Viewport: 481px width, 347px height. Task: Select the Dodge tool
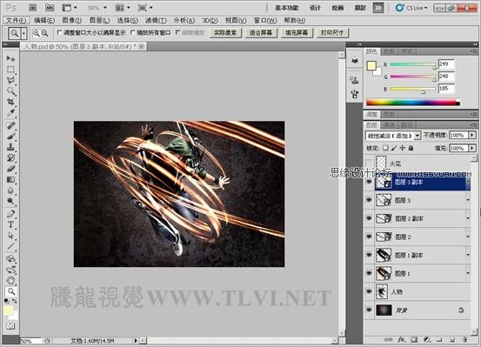click(11, 201)
